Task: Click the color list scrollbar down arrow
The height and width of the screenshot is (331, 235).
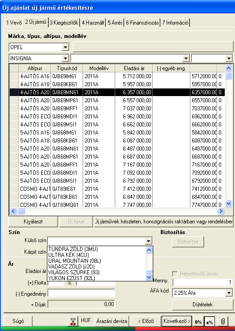Action: pyautogui.click(x=149, y=277)
